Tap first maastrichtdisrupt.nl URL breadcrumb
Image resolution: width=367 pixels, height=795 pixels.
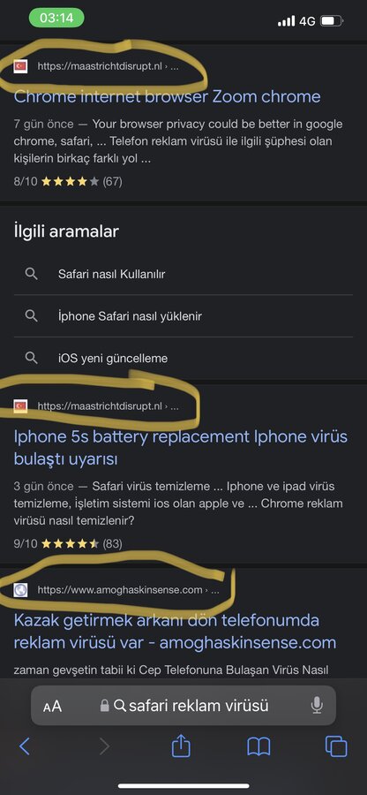(108, 66)
